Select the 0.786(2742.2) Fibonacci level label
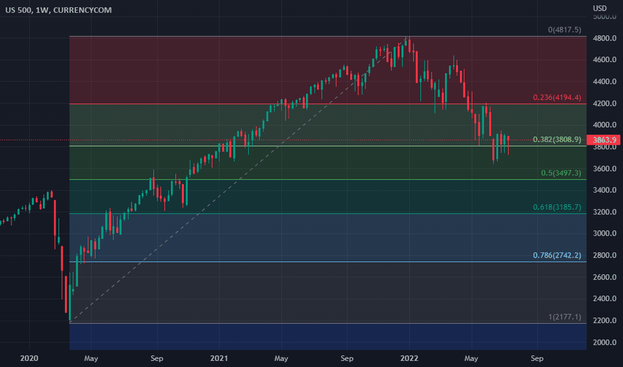The height and width of the screenshot is (367, 623). click(x=557, y=255)
